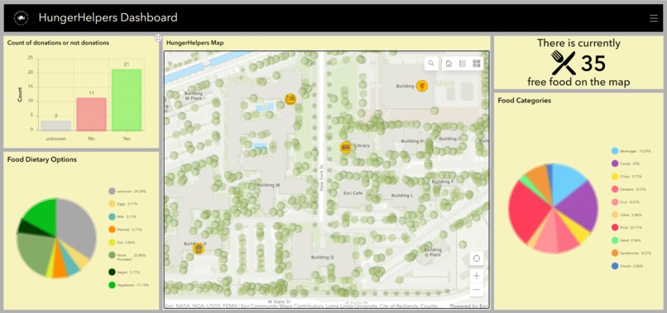Viewport: 667px width, 313px height.
Task: Select food marker above Building M courtyard
Action: [x=290, y=100]
